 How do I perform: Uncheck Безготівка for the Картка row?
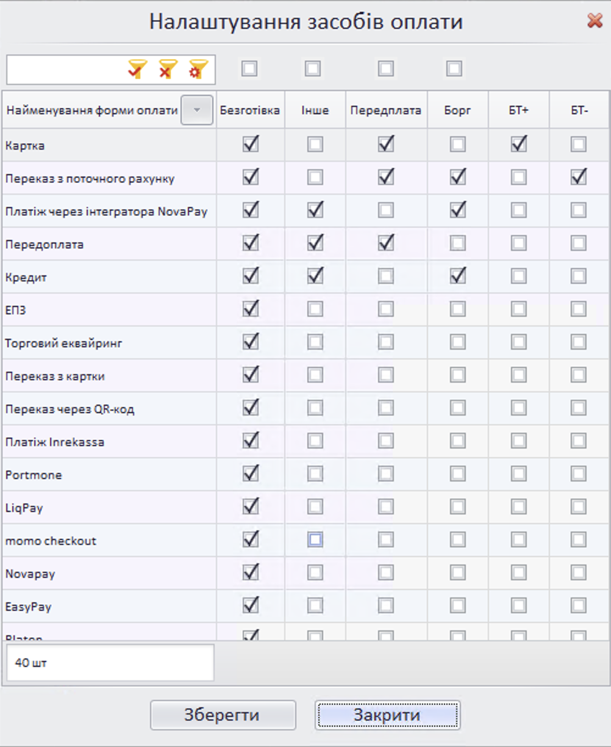(251, 145)
